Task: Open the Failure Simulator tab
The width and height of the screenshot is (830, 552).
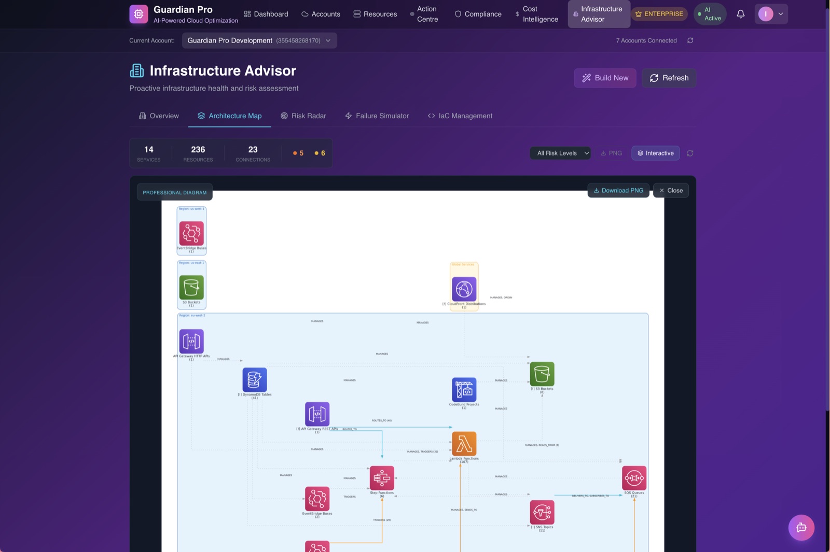Action: (x=377, y=116)
